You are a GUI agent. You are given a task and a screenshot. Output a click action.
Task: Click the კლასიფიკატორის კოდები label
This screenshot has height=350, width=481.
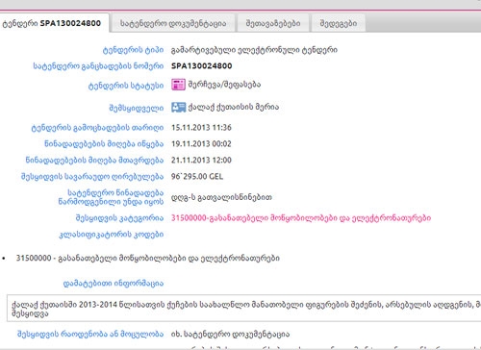pos(111,235)
